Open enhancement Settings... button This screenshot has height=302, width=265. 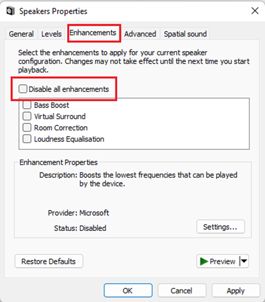click(x=221, y=227)
